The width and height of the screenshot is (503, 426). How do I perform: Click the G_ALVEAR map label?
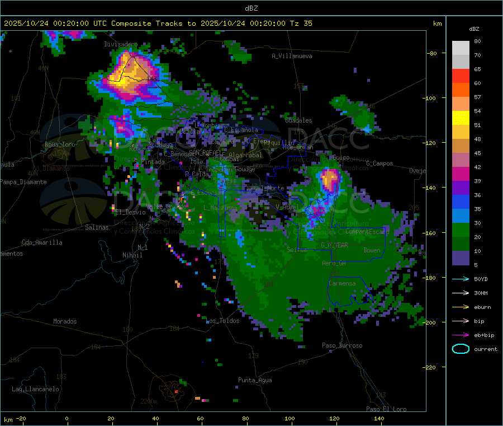coord(334,245)
